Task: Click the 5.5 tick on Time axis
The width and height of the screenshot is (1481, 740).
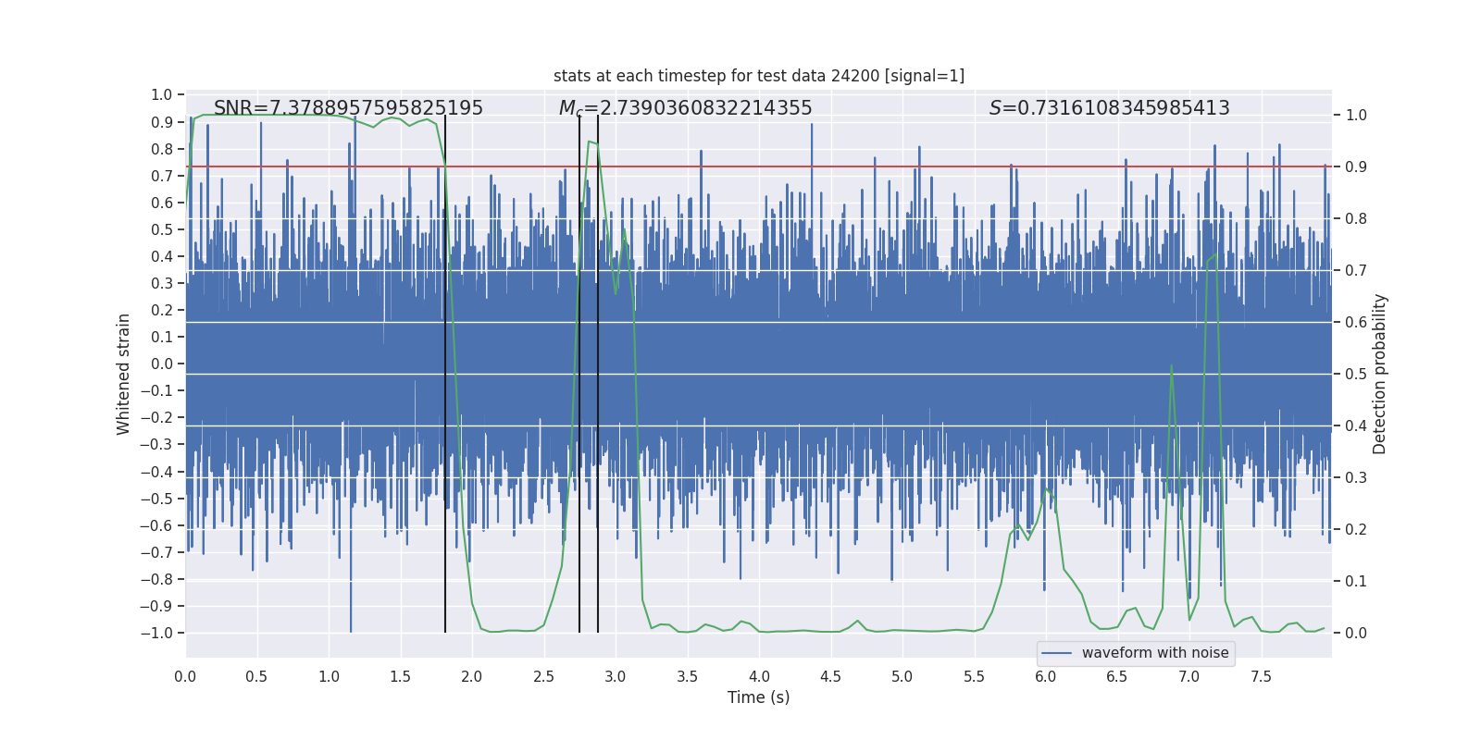Action: pyautogui.click(x=974, y=677)
